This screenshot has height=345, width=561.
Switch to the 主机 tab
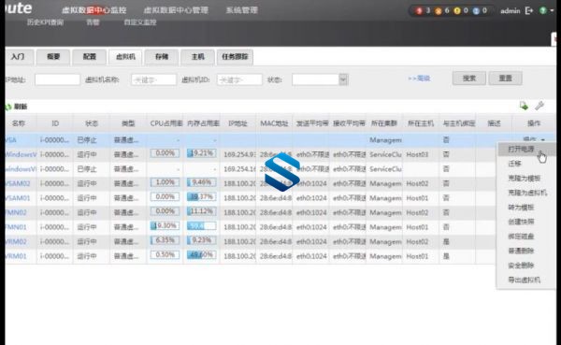click(198, 56)
